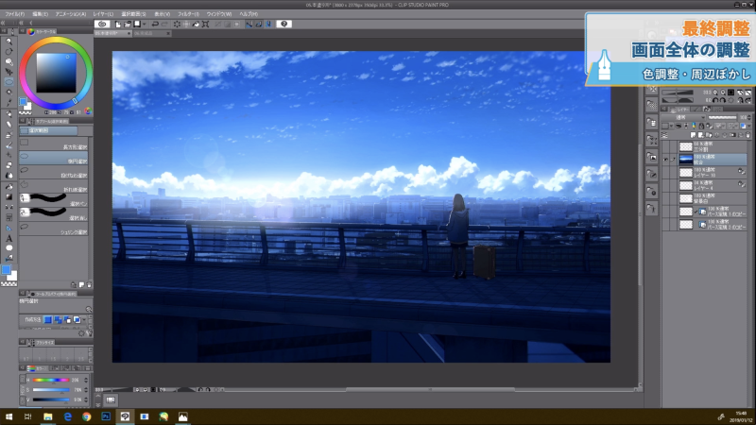Click the CLIP STUDIO launcher icon in the toolbar
The width and height of the screenshot is (756, 425).
[x=102, y=24]
